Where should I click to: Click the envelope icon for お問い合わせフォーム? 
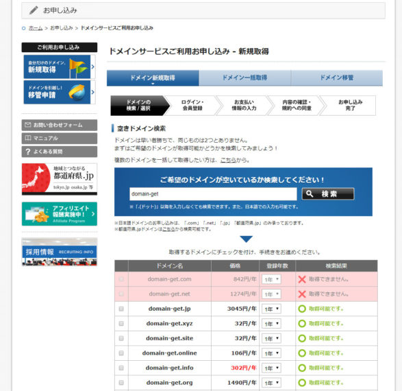click(x=27, y=125)
